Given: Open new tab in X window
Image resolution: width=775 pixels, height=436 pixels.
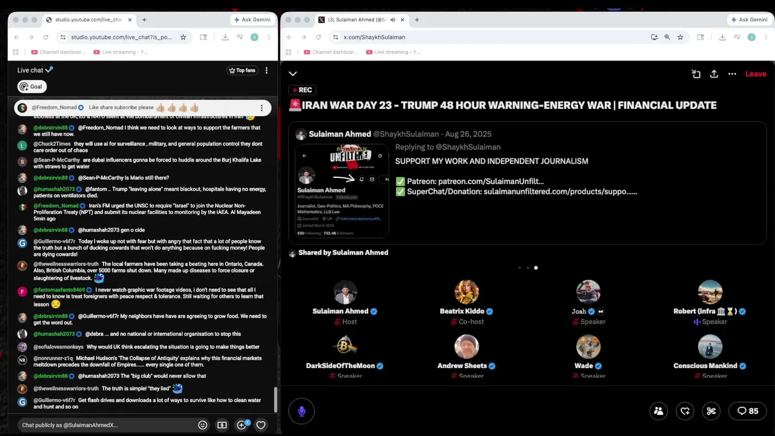Looking at the screenshot, I should [417, 19].
